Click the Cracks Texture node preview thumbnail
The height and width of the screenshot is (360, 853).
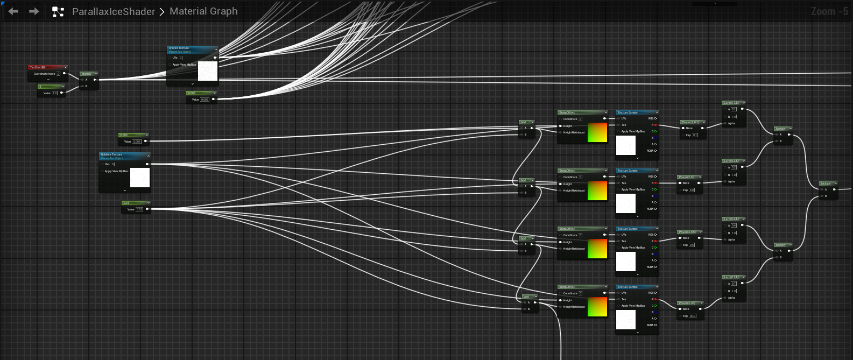(208, 71)
